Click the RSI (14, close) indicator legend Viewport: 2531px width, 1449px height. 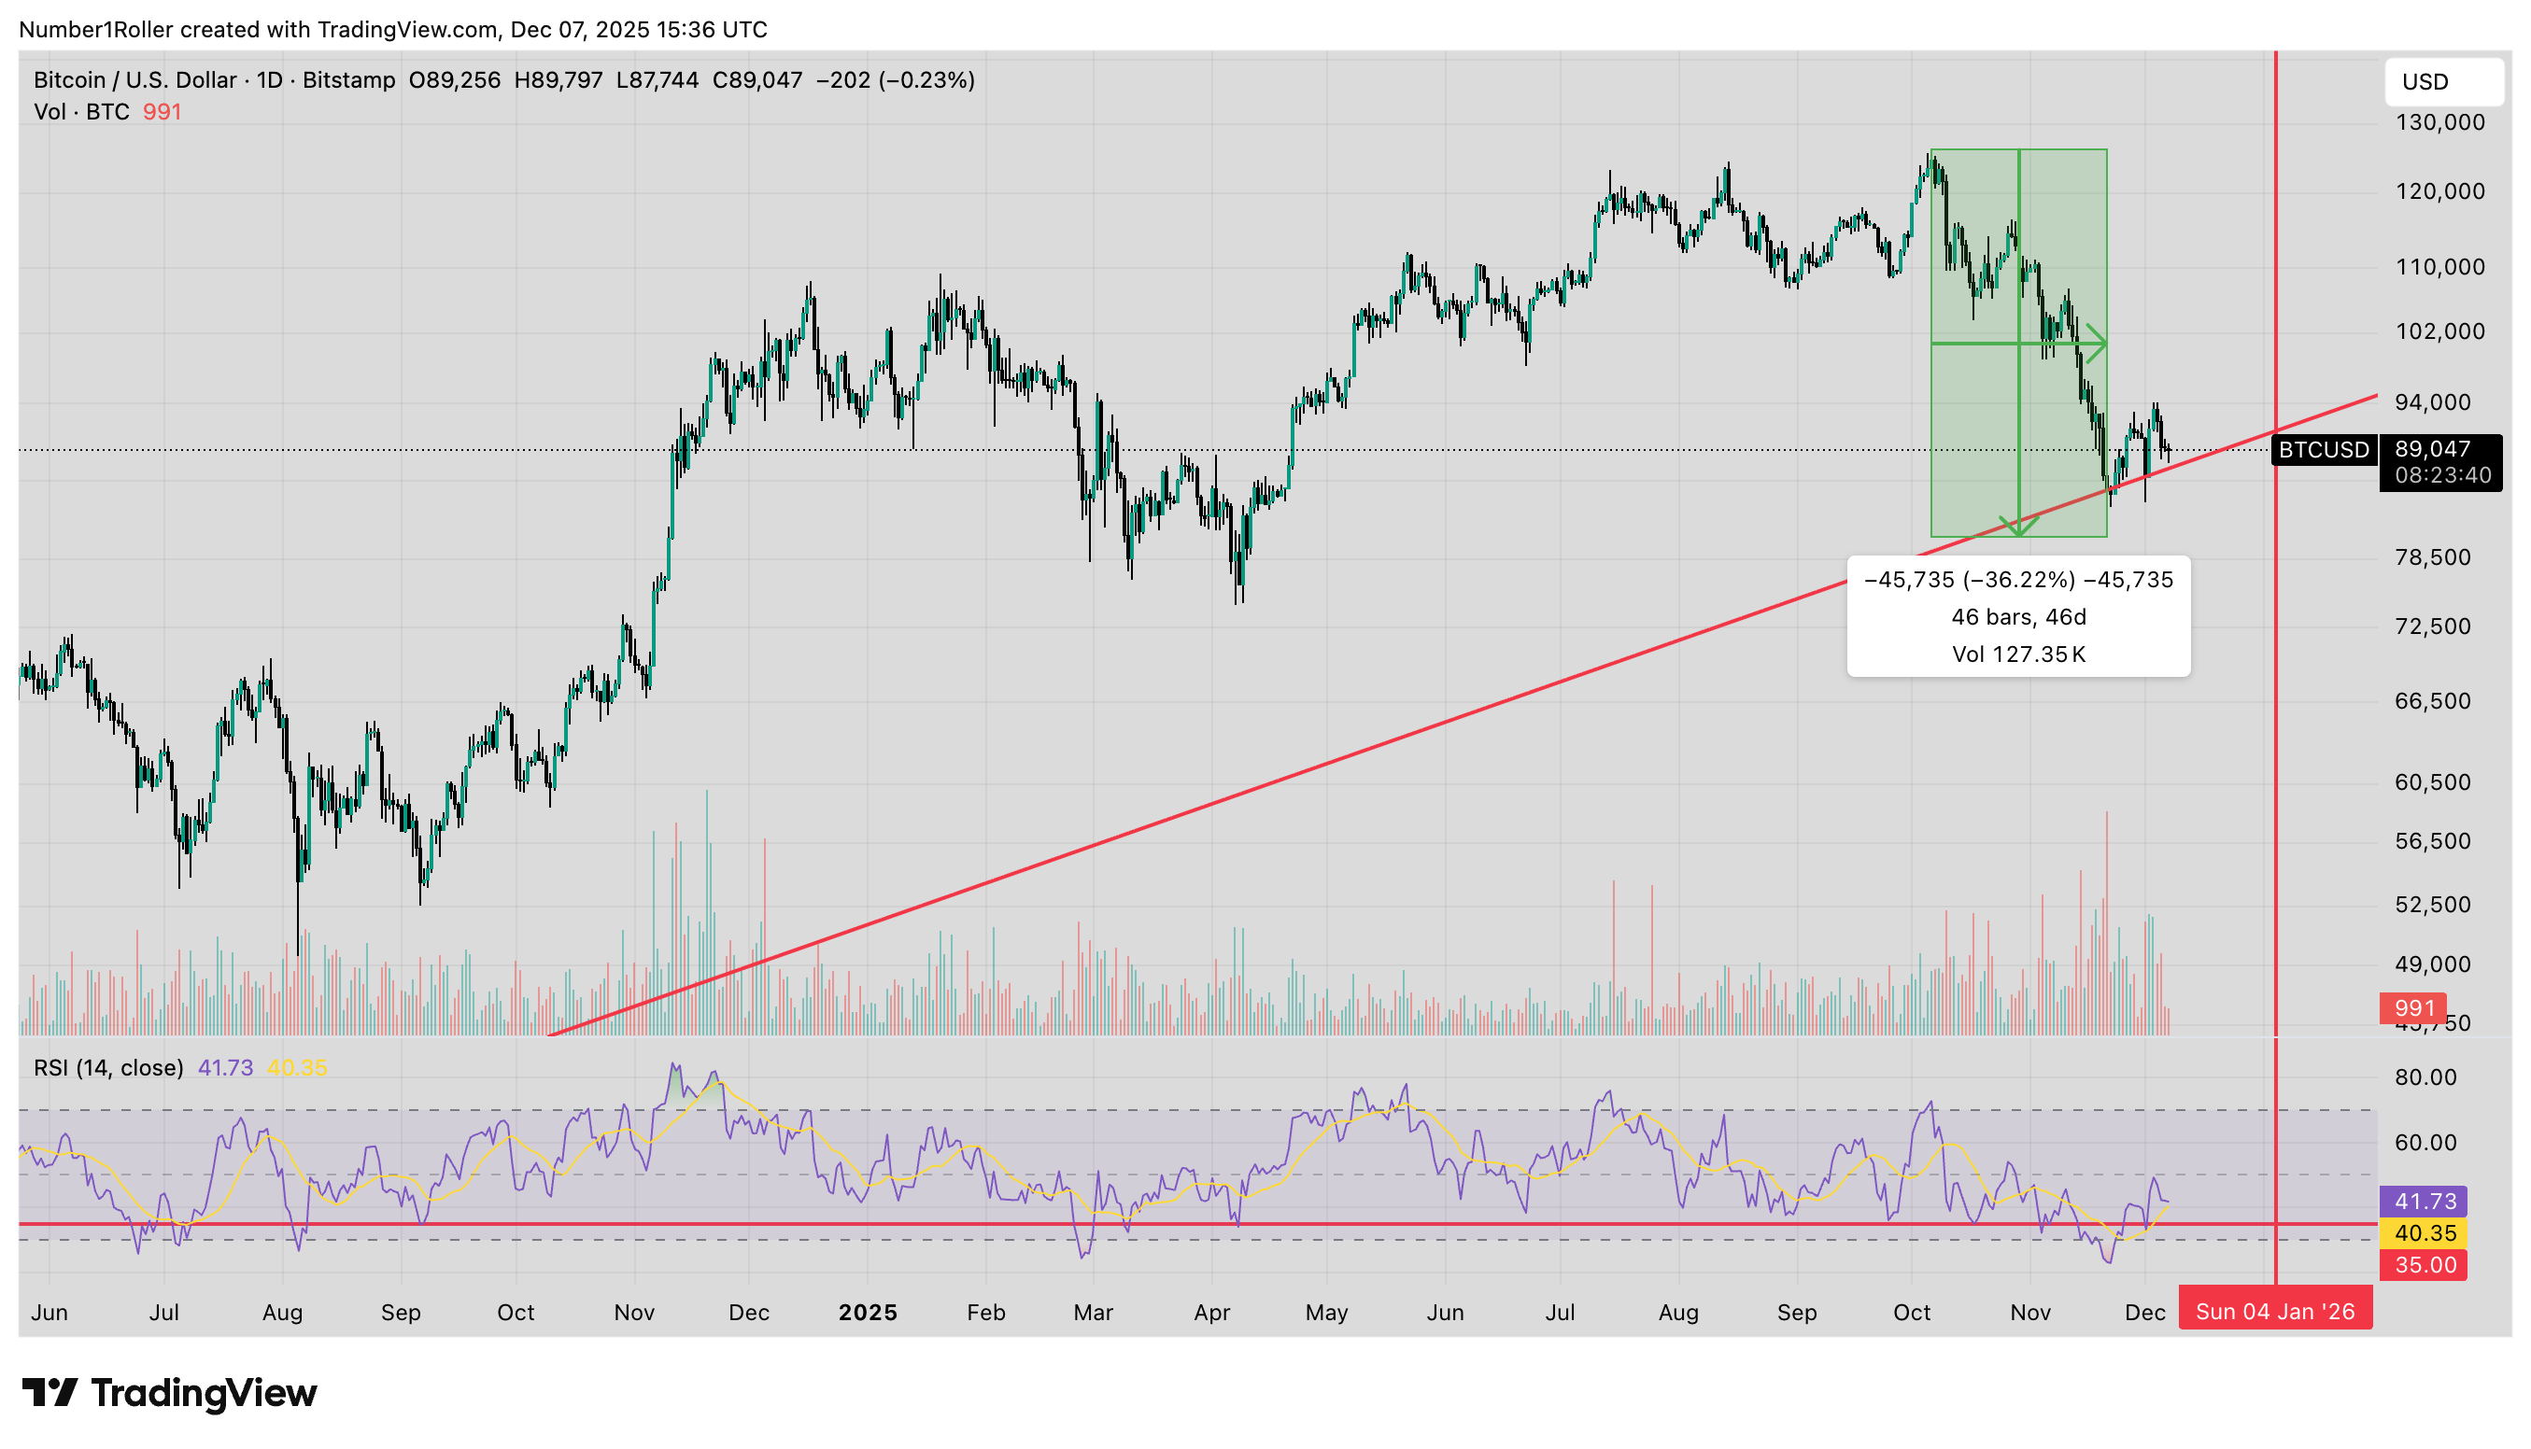pos(108,1068)
